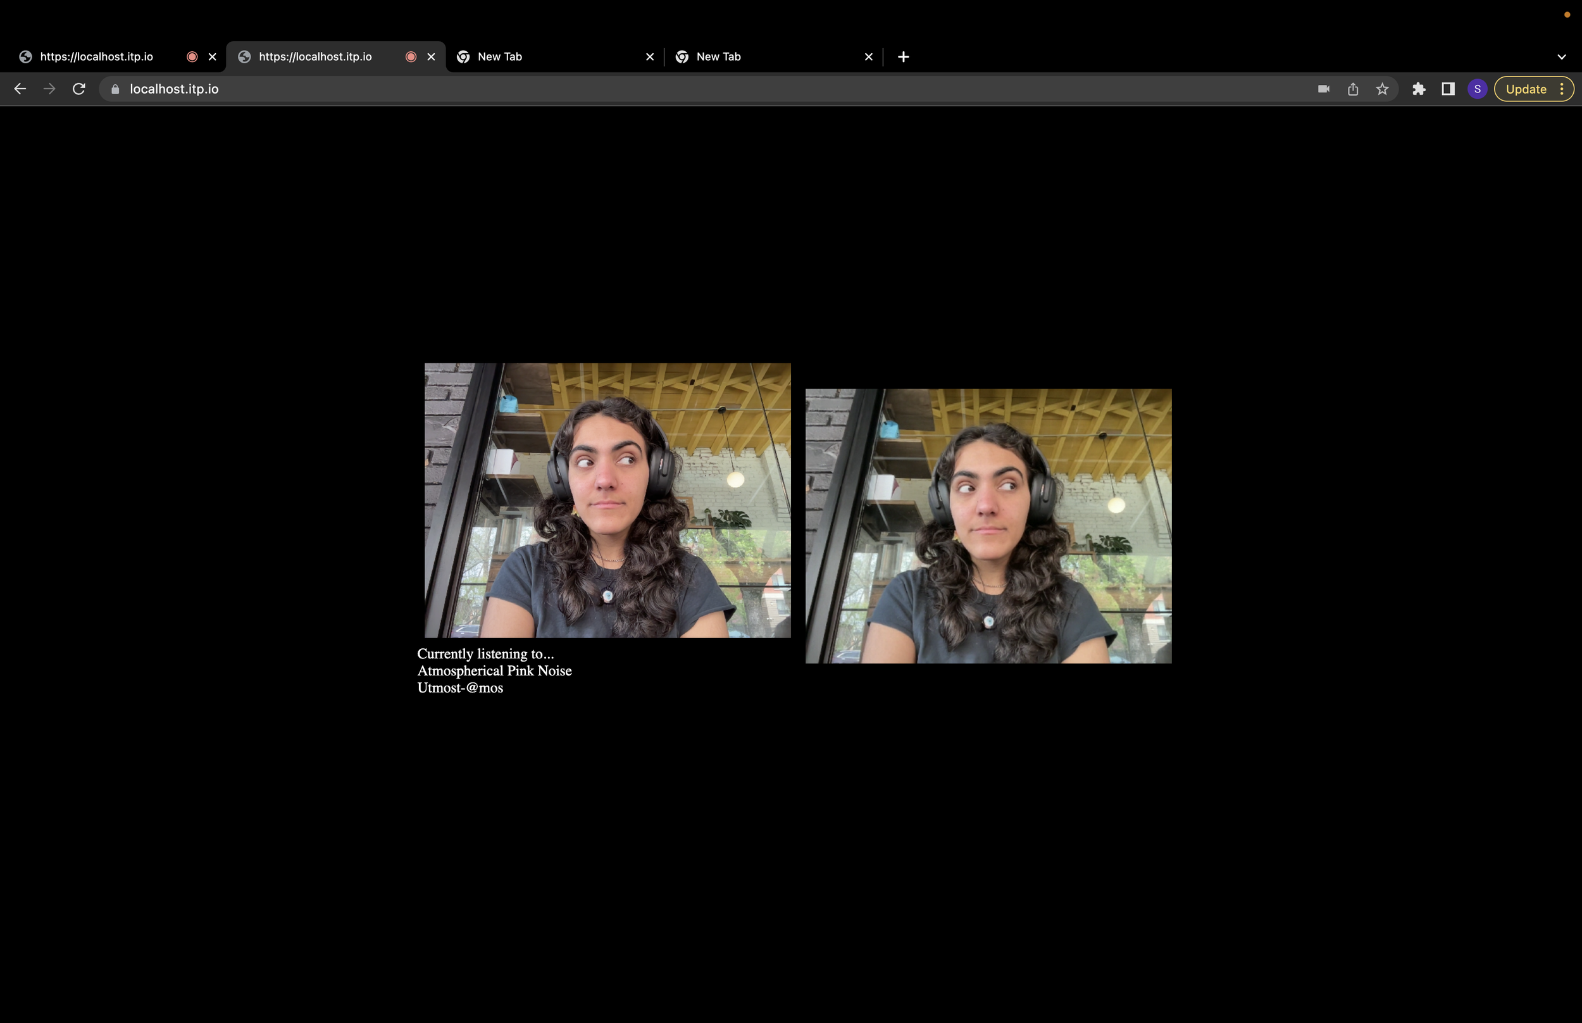The width and height of the screenshot is (1582, 1023).
Task: Expand the tab search chevron
Action: click(x=1561, y=57)
